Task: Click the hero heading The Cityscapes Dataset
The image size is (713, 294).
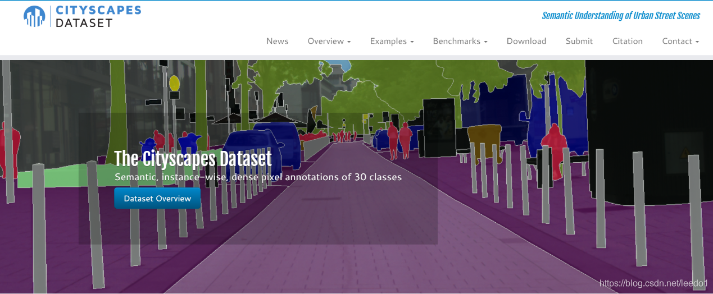Action: point(193,158)
